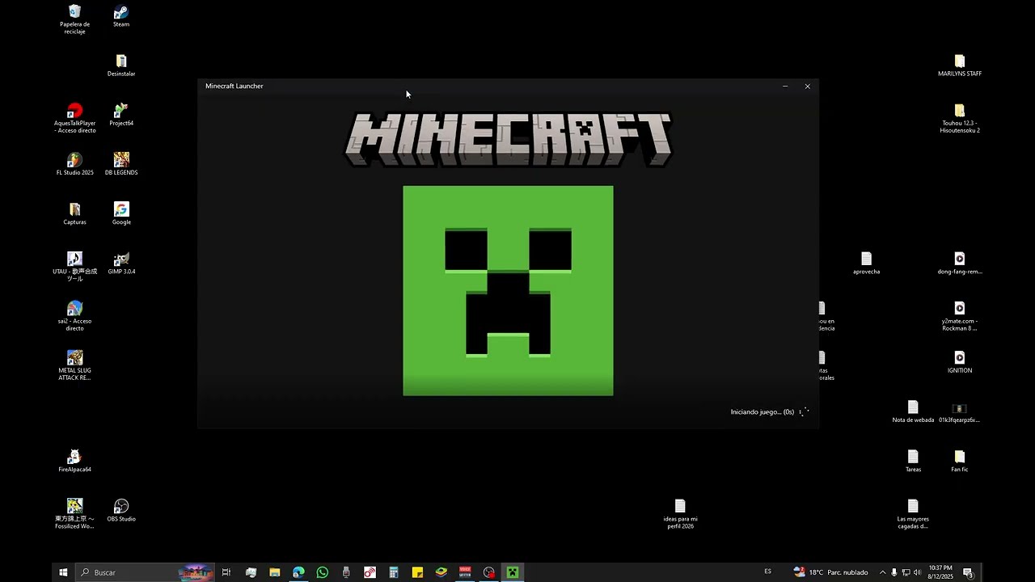Show hidden system tray icons
This screenshot has height=582, width=1035.
pos(882,572)
